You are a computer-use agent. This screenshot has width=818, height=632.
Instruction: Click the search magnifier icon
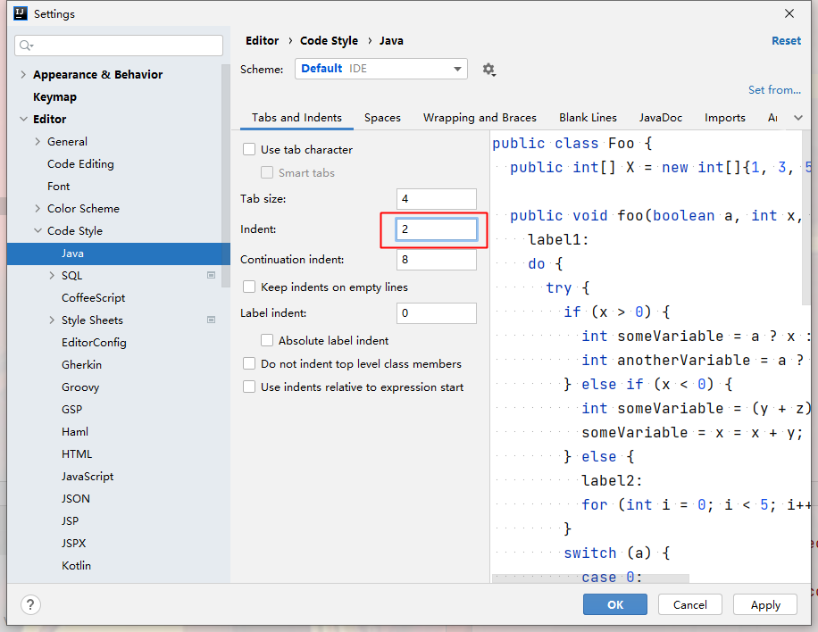point(26,46)
